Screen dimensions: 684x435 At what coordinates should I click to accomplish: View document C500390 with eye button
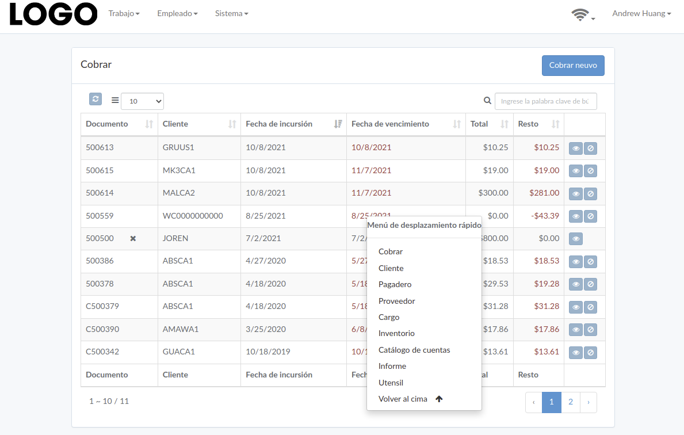[576, 330]
